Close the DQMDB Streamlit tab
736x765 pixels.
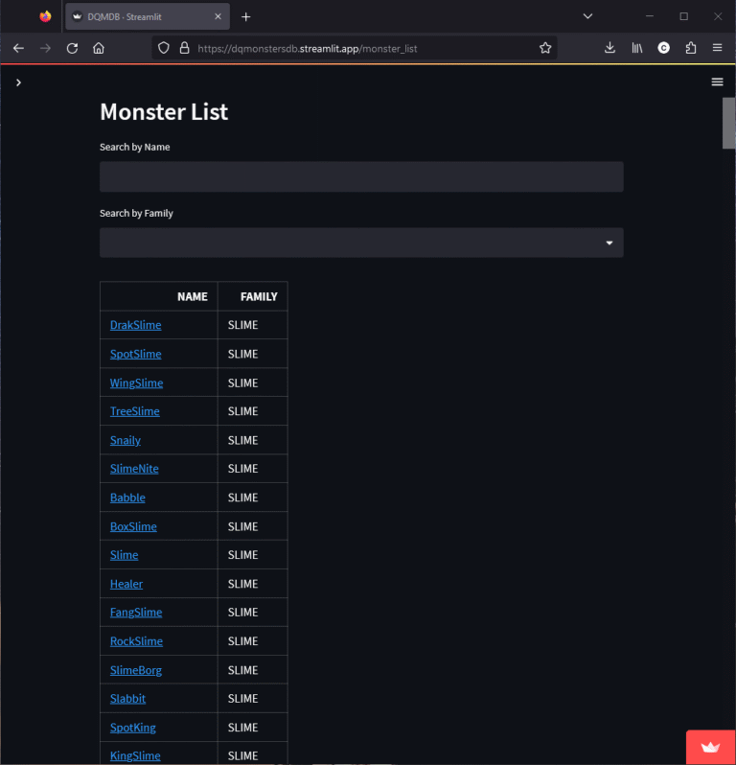tap(218, 16)
